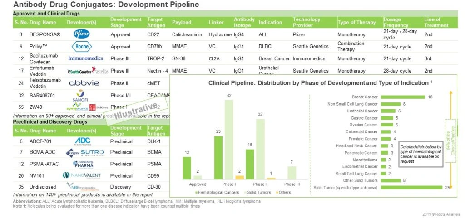Viewport: 465px width, 223px height.
Task: Click the 'PSMA -ATAC' drug name cell
Action: click(x=44, y=164)
